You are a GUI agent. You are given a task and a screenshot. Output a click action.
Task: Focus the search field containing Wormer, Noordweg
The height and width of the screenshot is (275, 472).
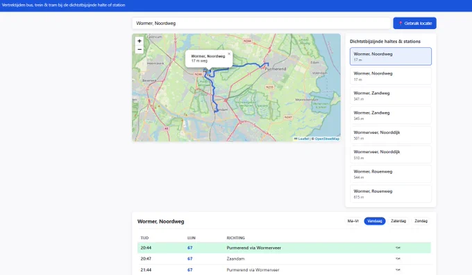tap(261, 23)
